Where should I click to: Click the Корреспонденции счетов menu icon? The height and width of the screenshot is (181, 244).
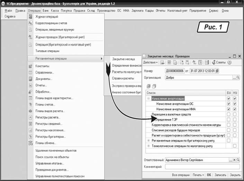point(30,23)
